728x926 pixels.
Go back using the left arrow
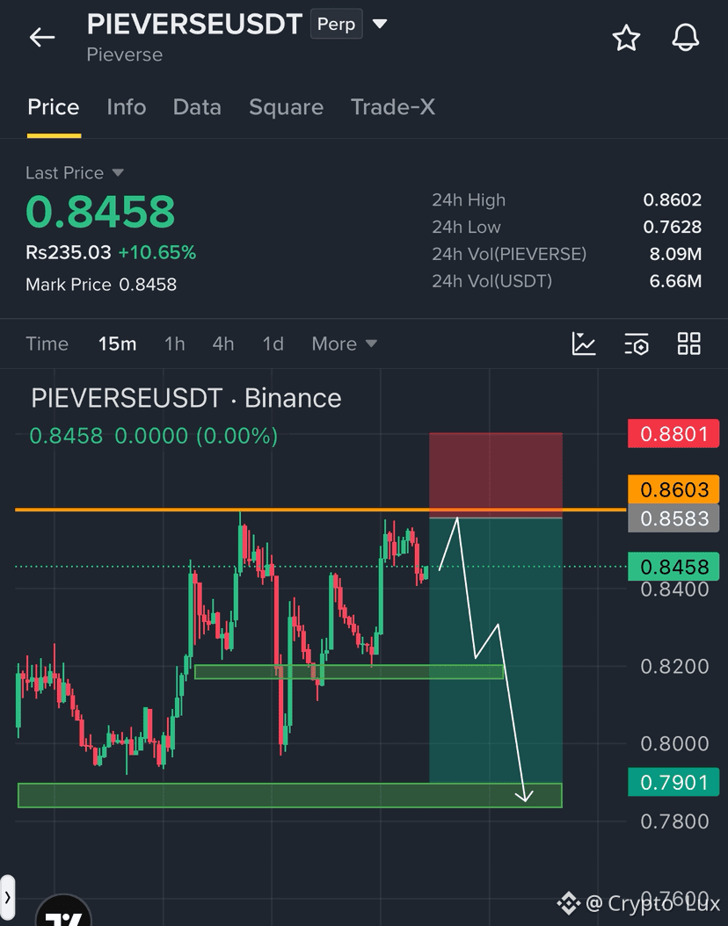(x=42, y=37)
